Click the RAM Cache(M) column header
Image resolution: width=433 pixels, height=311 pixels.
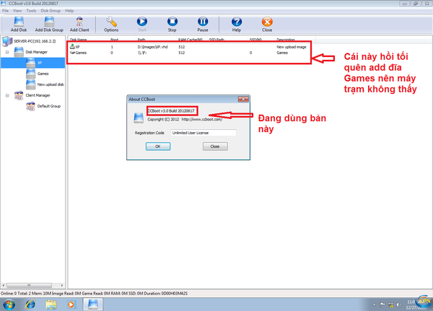pos(192,40)
